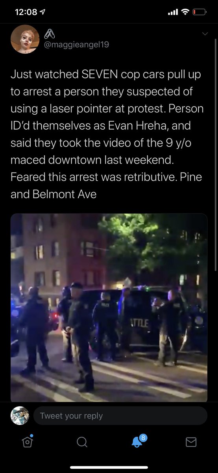This screenshot has height=473, width=218.
Task: Open Notifications bell with badge 8
Action: point(137,441)
